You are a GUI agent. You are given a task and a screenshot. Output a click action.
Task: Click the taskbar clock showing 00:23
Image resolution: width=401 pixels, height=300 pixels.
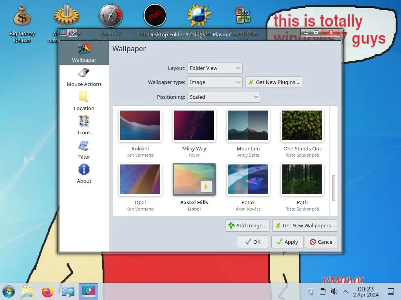coord(366,291)
